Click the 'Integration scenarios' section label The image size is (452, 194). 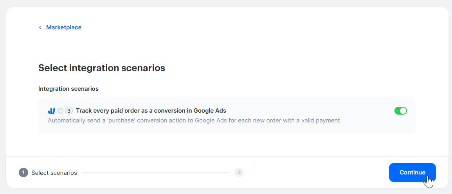click(x=68, y=89)
